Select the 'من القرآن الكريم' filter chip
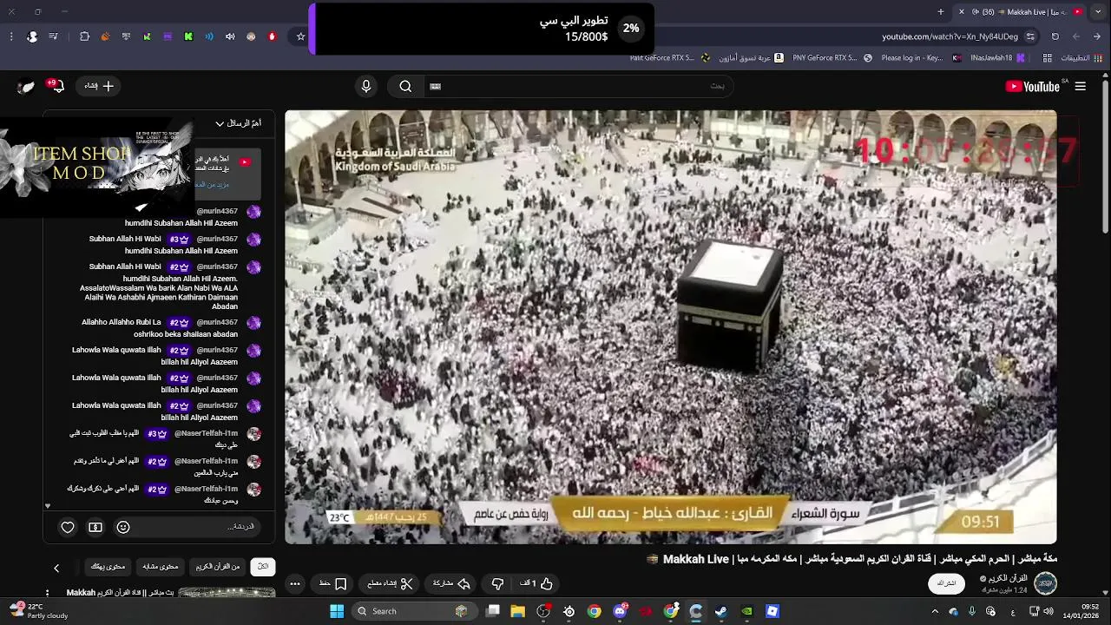1111x625 pixels. click(218, 566)
